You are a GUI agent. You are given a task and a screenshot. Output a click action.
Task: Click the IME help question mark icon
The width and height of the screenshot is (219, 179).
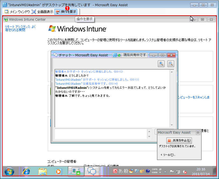pos(148,171)
